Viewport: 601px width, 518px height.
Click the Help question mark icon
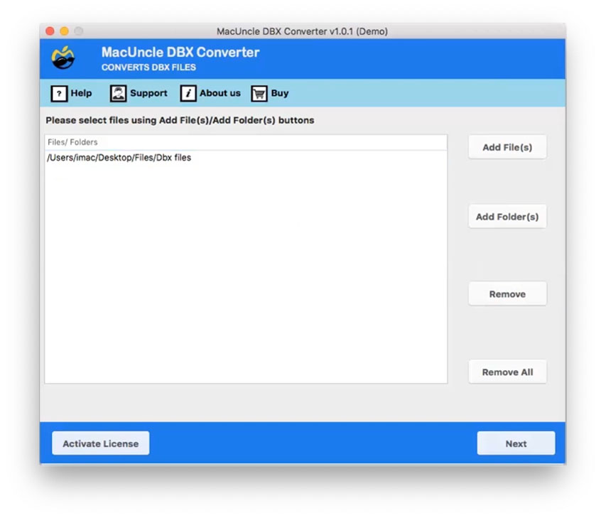(x=58, y=93)
